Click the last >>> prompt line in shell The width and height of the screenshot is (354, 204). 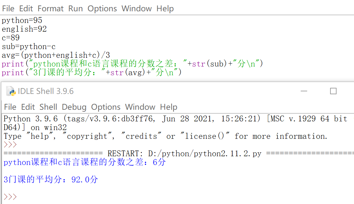click(10, 197)
